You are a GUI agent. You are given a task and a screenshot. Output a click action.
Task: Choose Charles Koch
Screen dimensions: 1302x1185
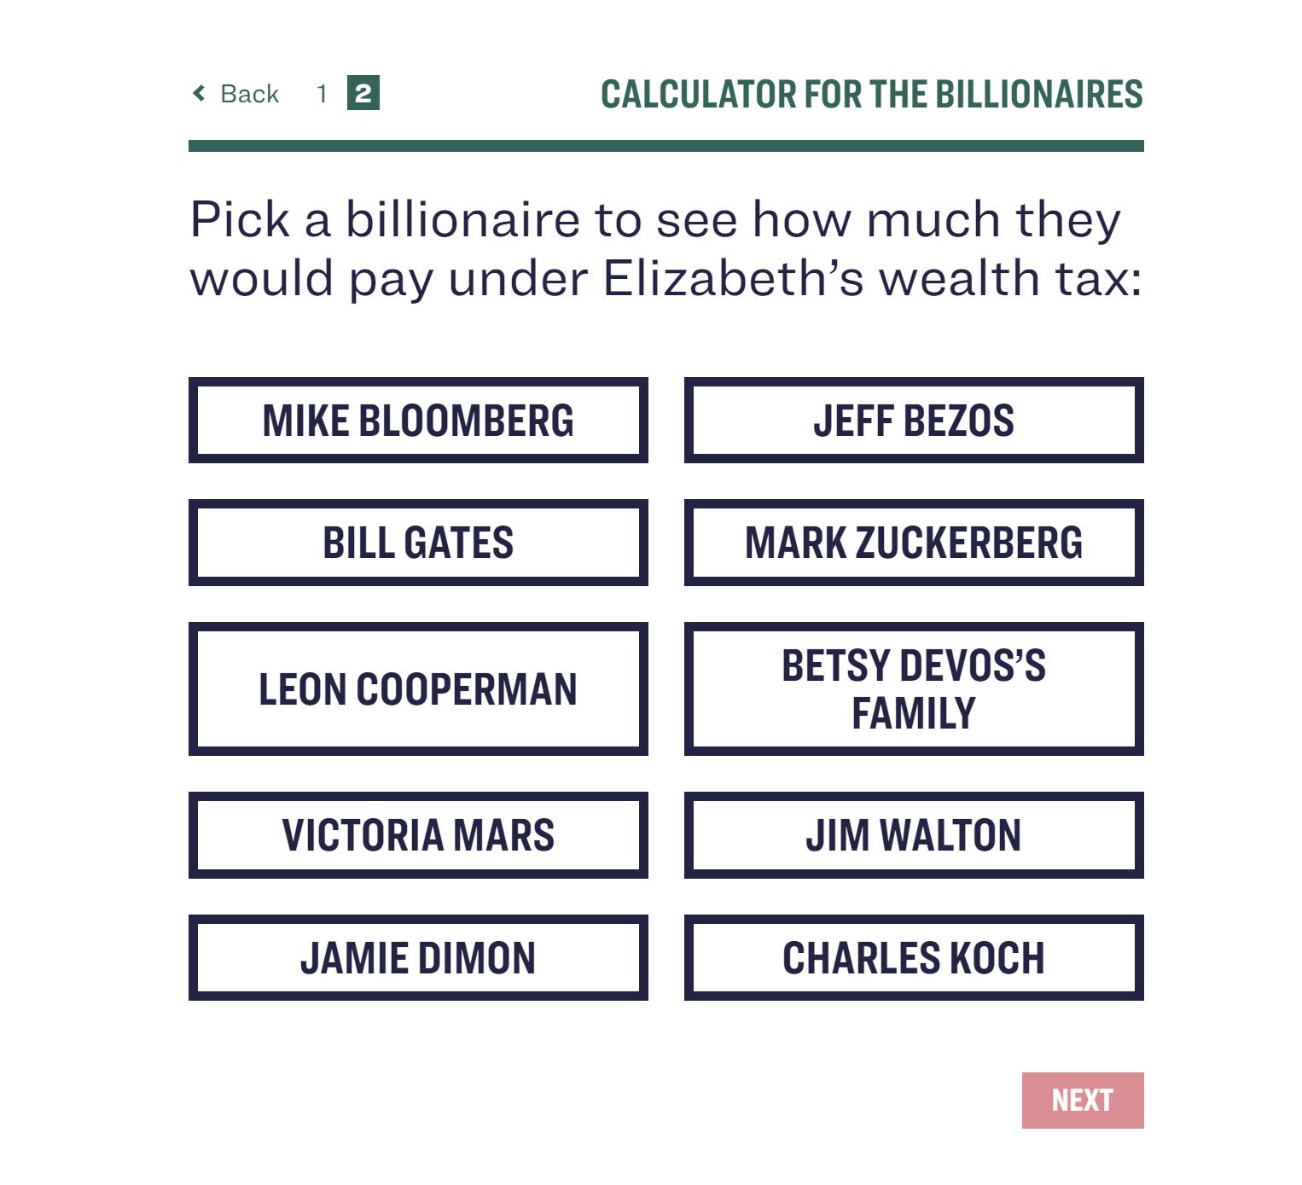(914, 957)
